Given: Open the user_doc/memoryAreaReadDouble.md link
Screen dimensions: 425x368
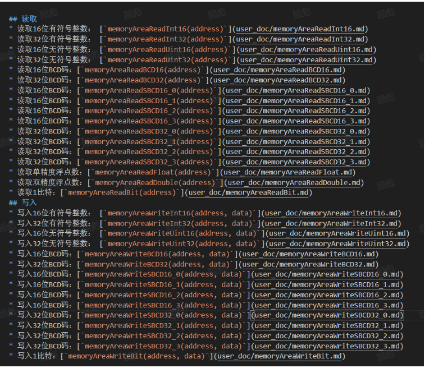Looking at the screenshot, I should tap(294, 182).
